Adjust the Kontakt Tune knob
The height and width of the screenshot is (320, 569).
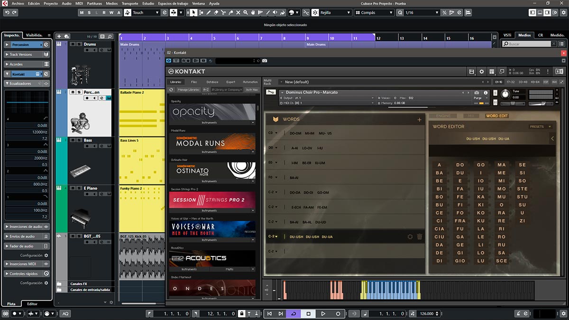pyautogui.click(x=505, y=94)
